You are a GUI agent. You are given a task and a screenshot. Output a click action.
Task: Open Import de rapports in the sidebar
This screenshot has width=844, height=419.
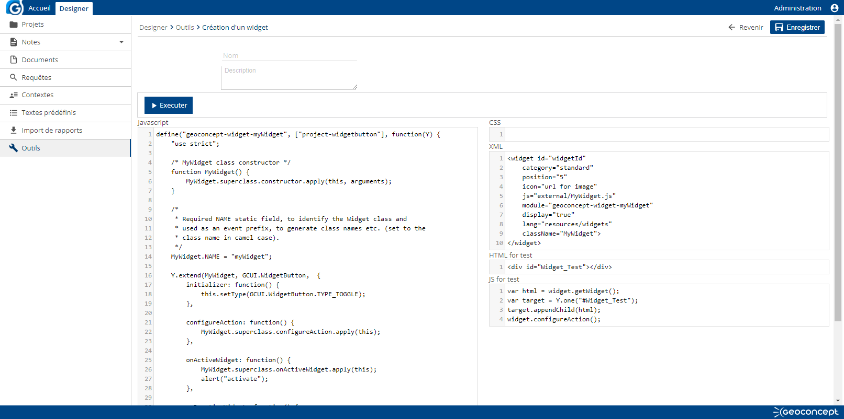(65, 131)
